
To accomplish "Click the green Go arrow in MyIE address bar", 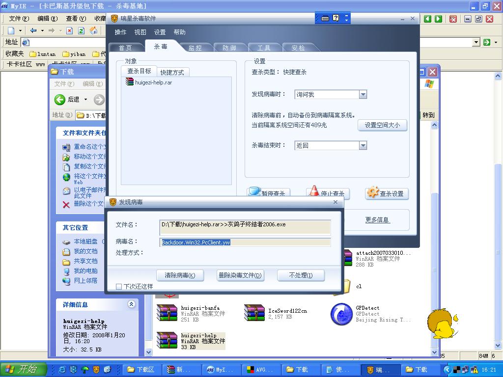I will coord(487,42).
